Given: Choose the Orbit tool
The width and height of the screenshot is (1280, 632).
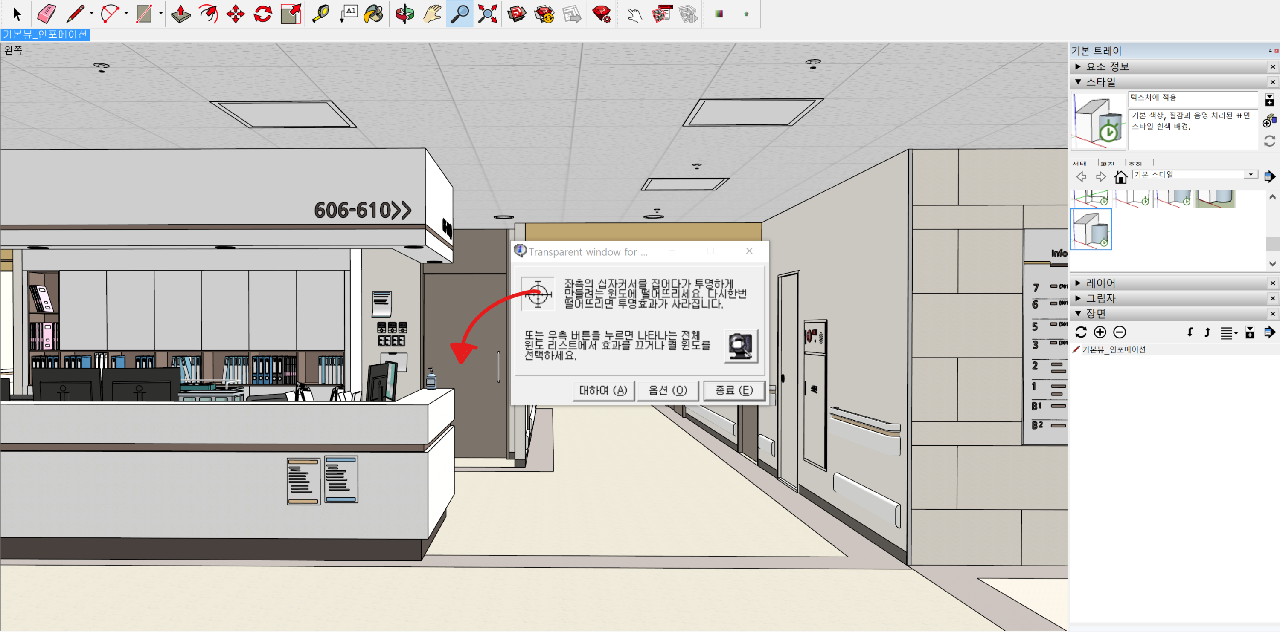Looking at the screenshot, I should pyautogui.click(x=404, y=13).
